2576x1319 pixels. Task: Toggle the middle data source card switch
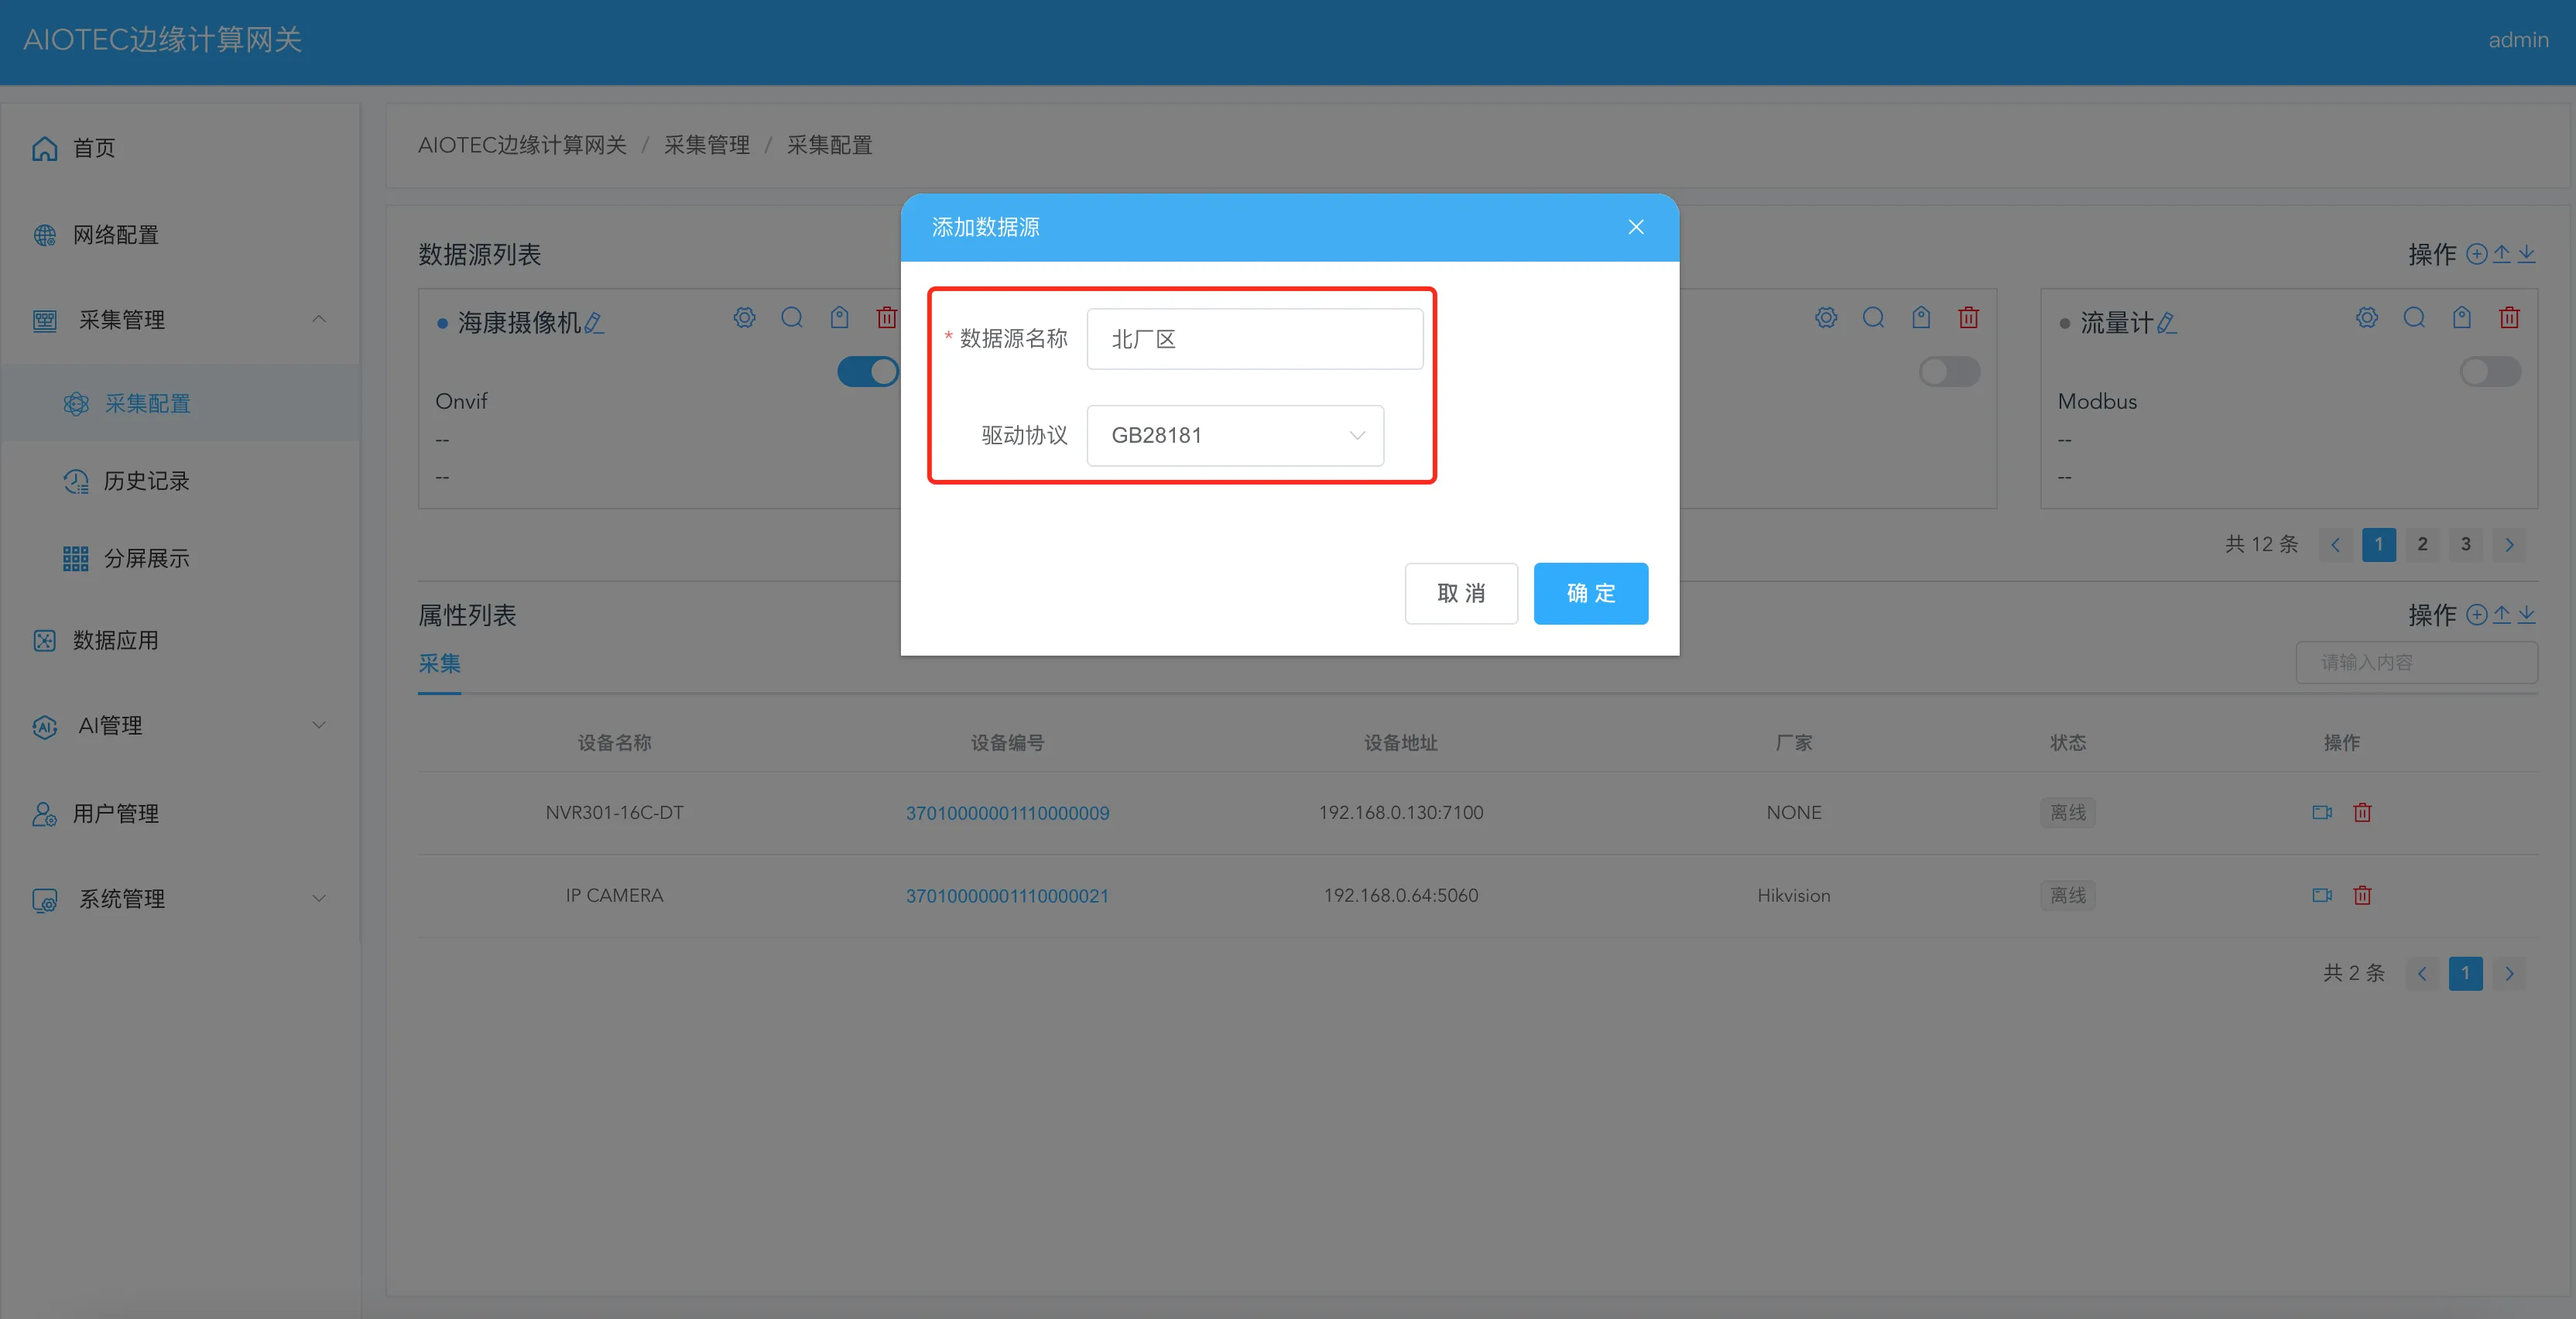(x=1949, y=372)
